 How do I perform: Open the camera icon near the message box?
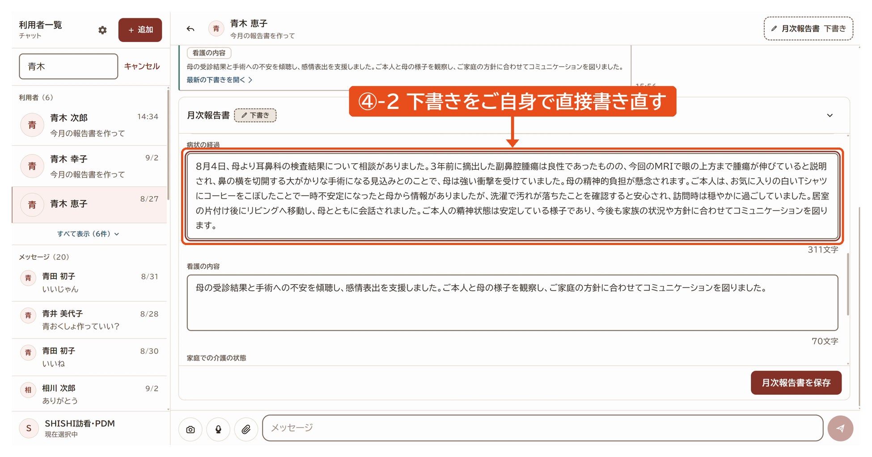(x=190, y=429)
